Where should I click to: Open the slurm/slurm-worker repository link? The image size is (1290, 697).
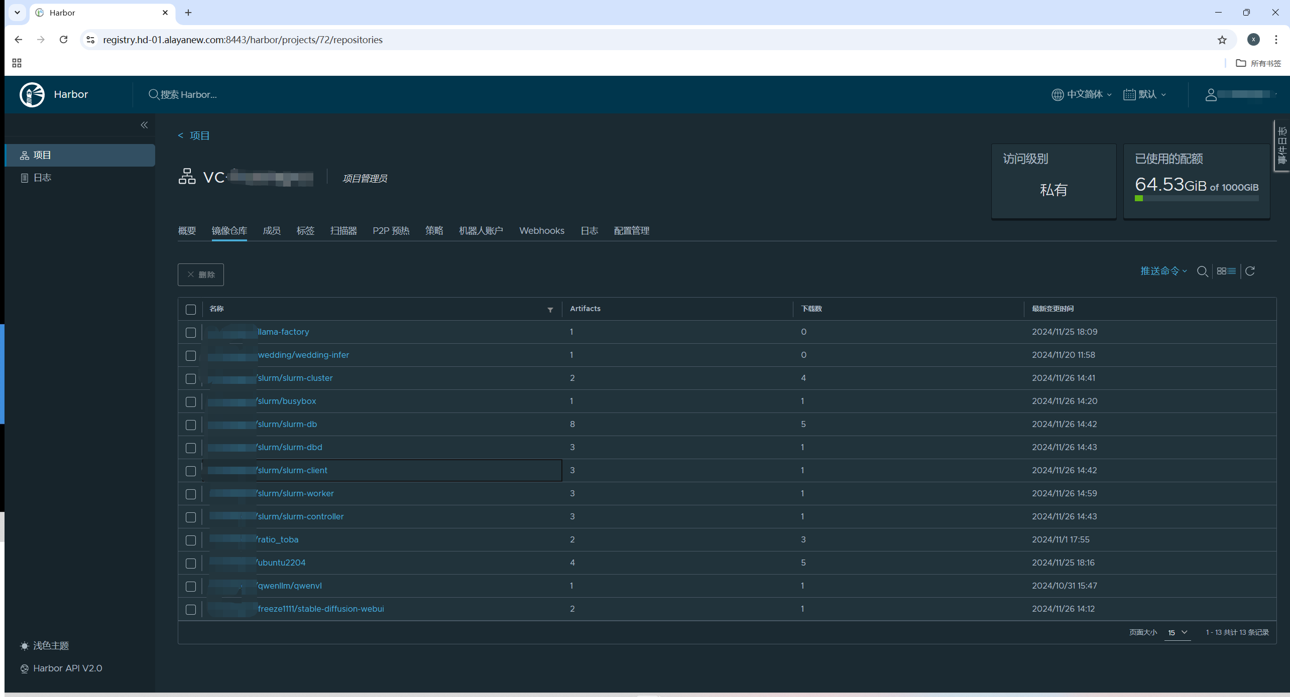click(x=295, y=493)
